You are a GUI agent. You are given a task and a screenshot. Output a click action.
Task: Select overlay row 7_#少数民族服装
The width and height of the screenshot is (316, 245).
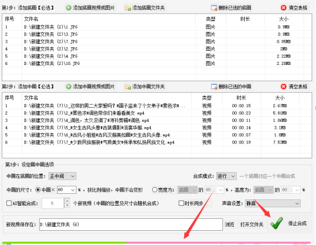coord(157,142)
